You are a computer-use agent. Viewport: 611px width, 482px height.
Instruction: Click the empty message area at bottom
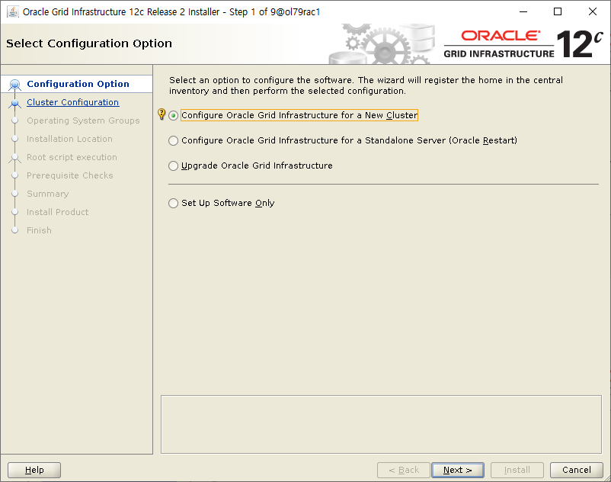click(x=381, y=424)
